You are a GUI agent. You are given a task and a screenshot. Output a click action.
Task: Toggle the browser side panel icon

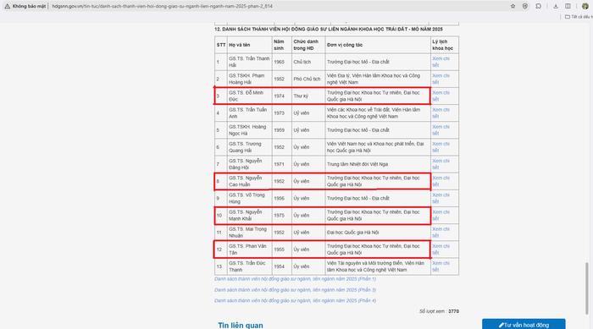(568, 6)
